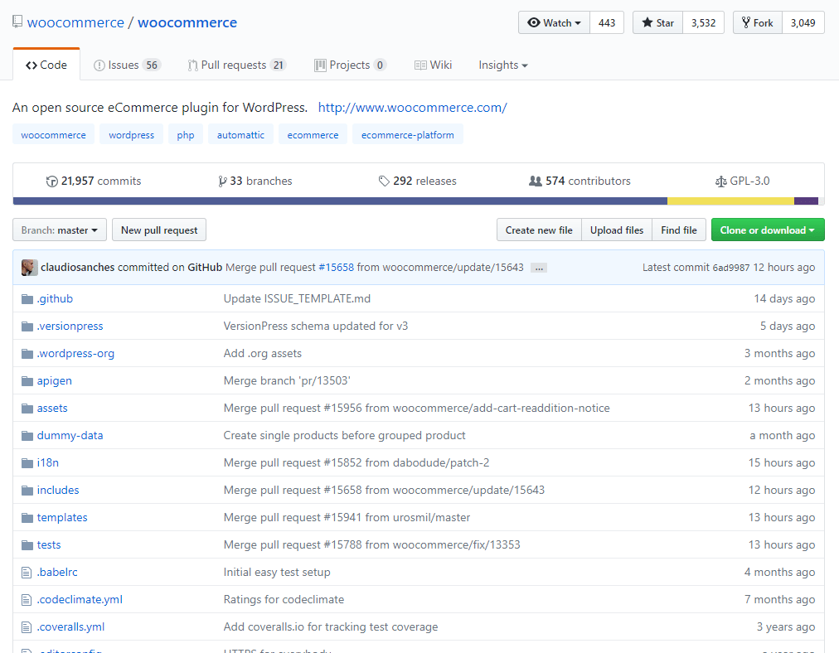Click the folder icon for .wordpress-org

(x=27, y=354)
